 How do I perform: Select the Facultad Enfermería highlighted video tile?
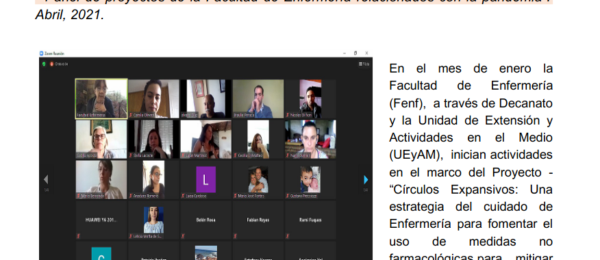(x=101, y=99)
